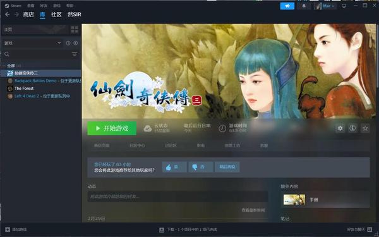
Task: Click the 添加游戏 add game button
Action: [16, 229]
